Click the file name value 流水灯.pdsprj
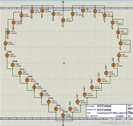Viewport: 133px width, 126px height. coord(104,106)
